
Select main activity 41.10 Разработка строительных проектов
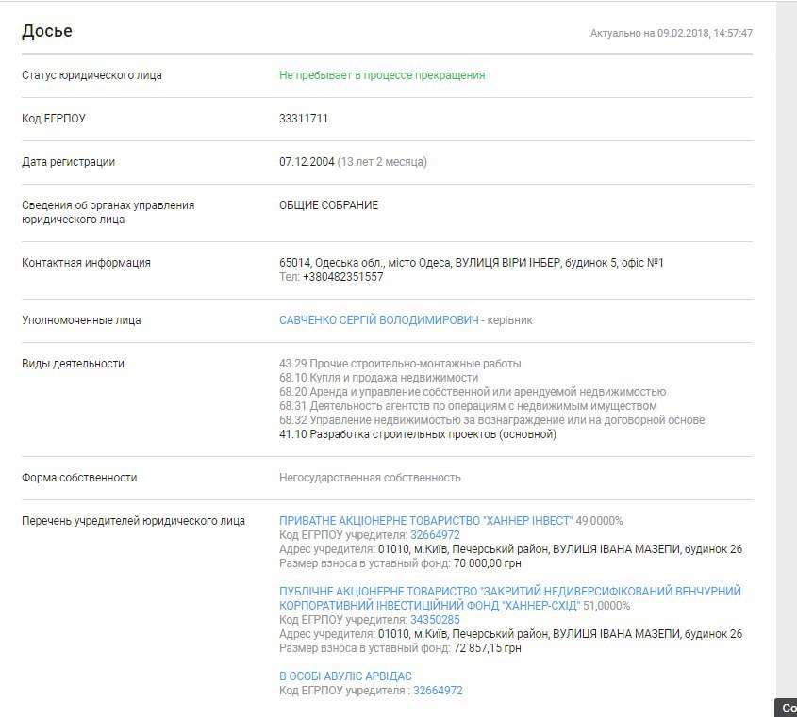click(x=418, y=434)
